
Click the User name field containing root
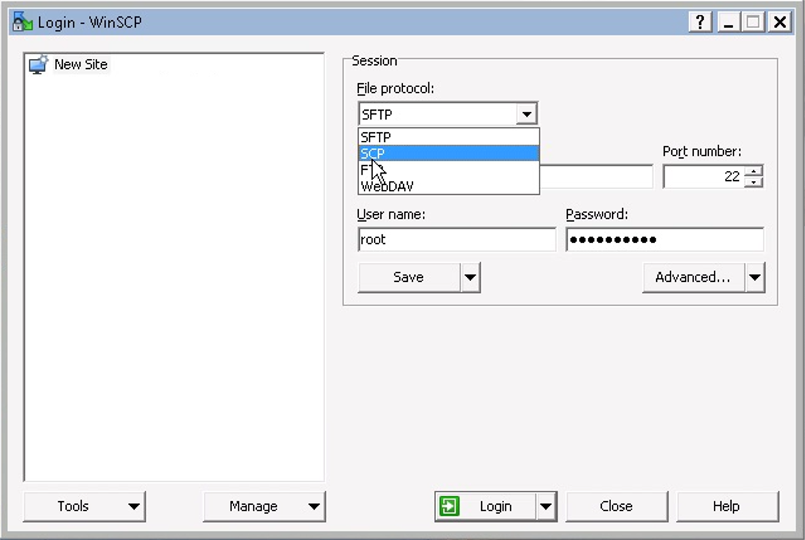[x=456, y=240]
